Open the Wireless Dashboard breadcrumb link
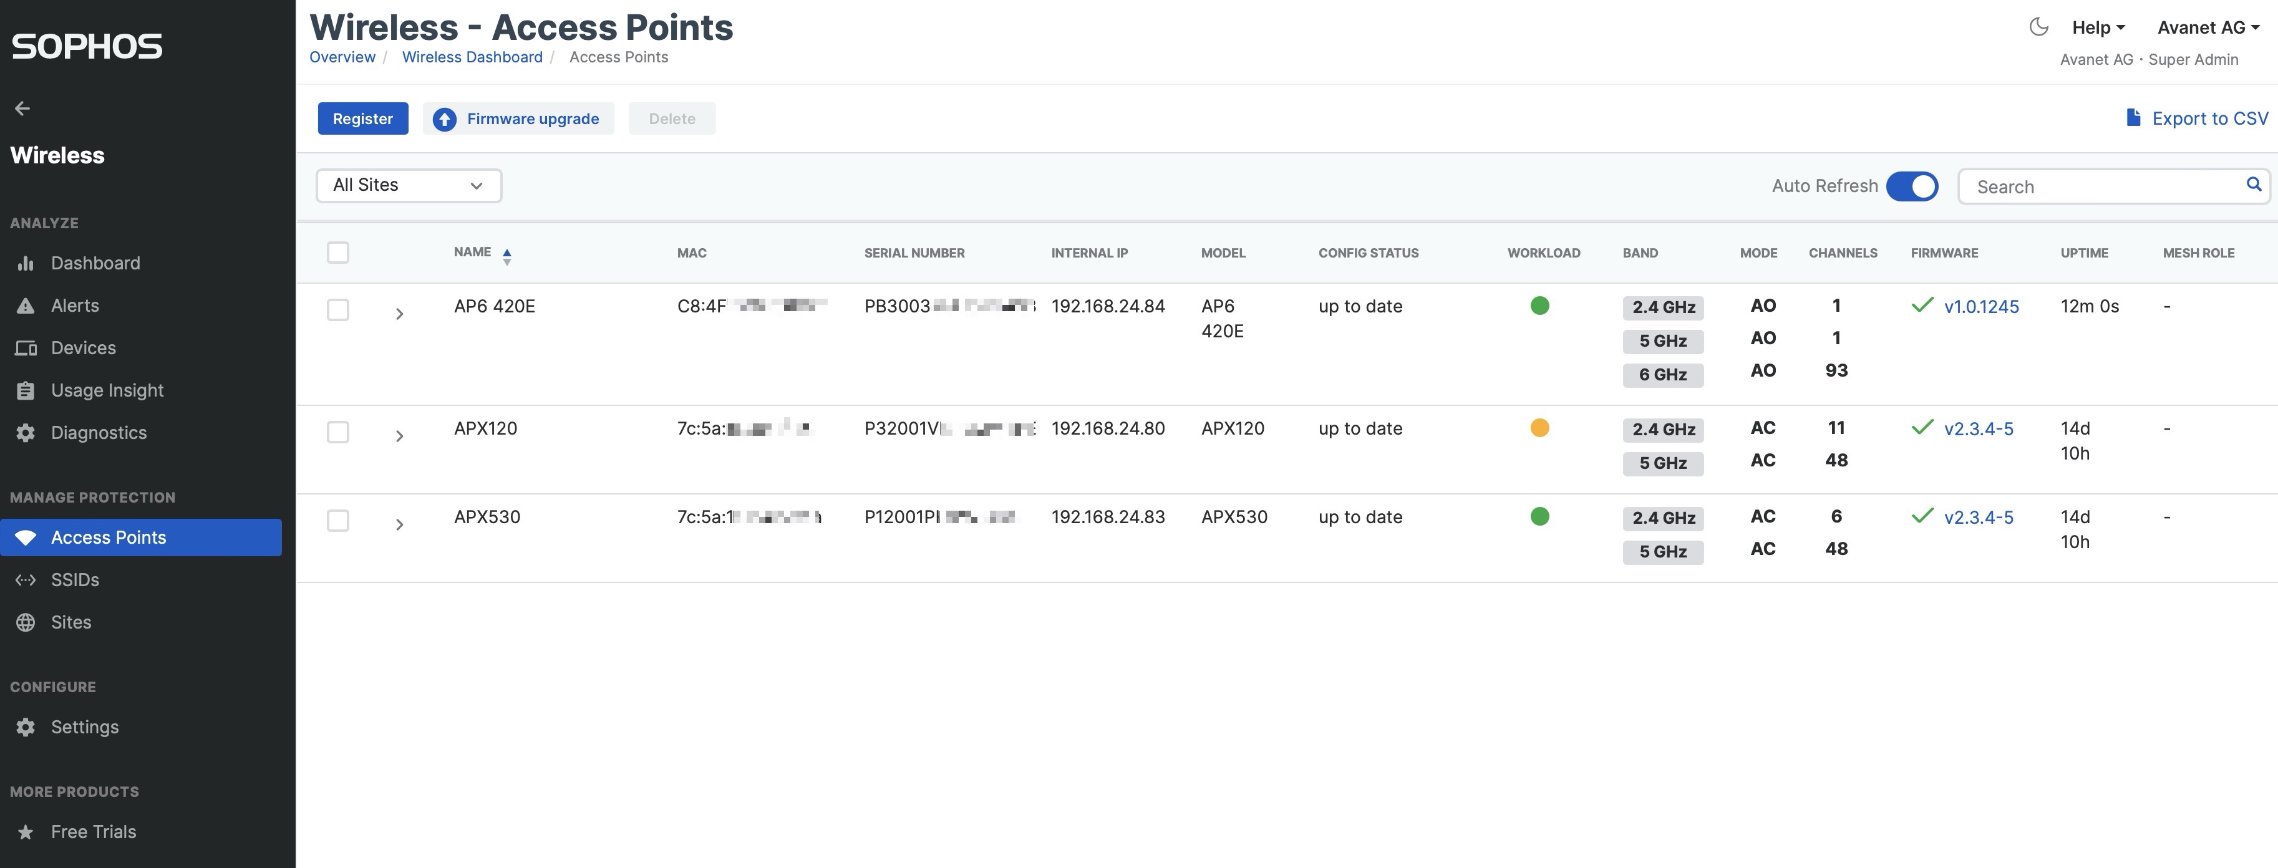The height and width of the screenshot is (868, 2278). (472, 57)
